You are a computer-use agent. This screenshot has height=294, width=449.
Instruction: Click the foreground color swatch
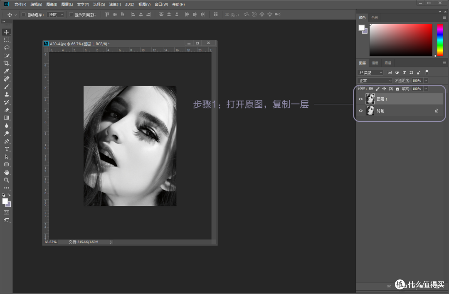click(5, 201)
